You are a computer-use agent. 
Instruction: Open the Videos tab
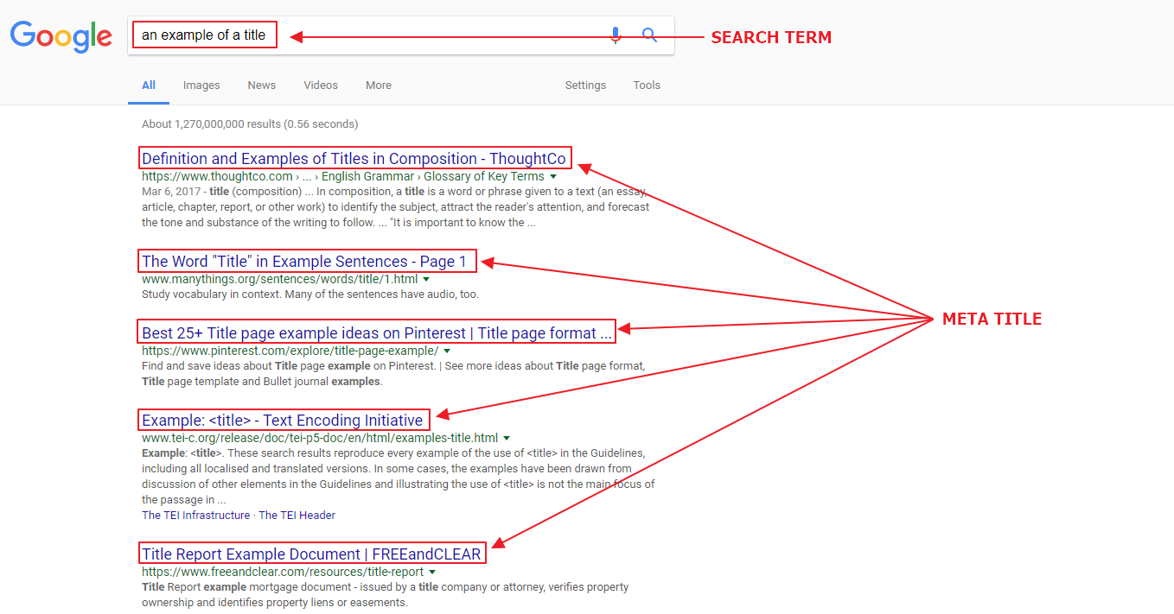coord(321,85)
